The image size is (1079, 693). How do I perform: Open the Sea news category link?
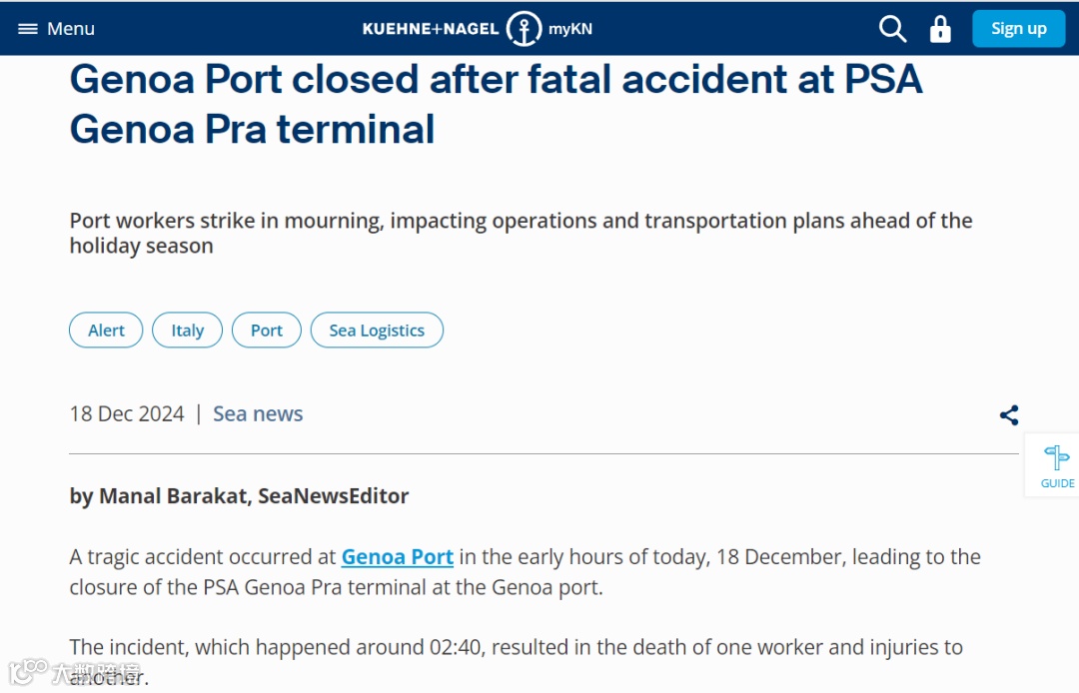tap(258, 414)
